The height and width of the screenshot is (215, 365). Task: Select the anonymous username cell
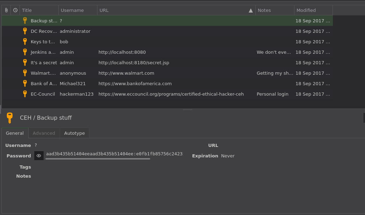(x=73, y=73)
